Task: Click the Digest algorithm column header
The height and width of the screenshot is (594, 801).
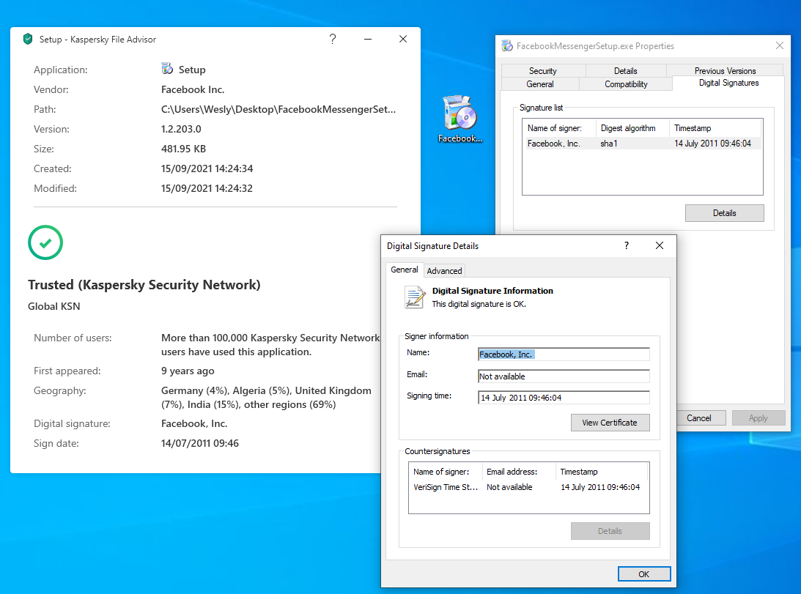Action: 632,128
